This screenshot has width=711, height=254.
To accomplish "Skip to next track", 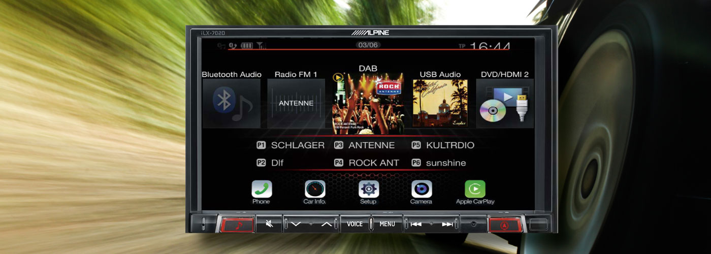I will click(447, 224).
